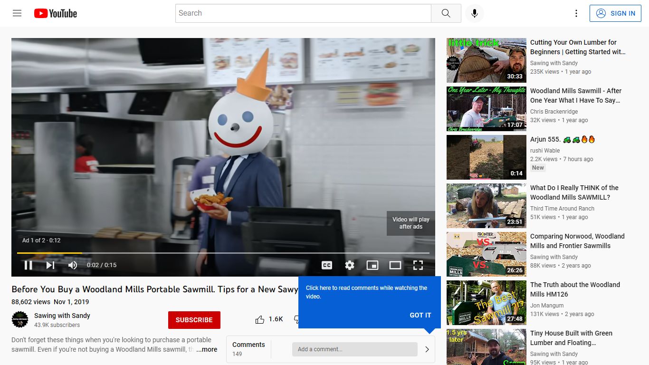649x365 pixels.
Task: Click the Add a comment field
Action: click(355, 349)
